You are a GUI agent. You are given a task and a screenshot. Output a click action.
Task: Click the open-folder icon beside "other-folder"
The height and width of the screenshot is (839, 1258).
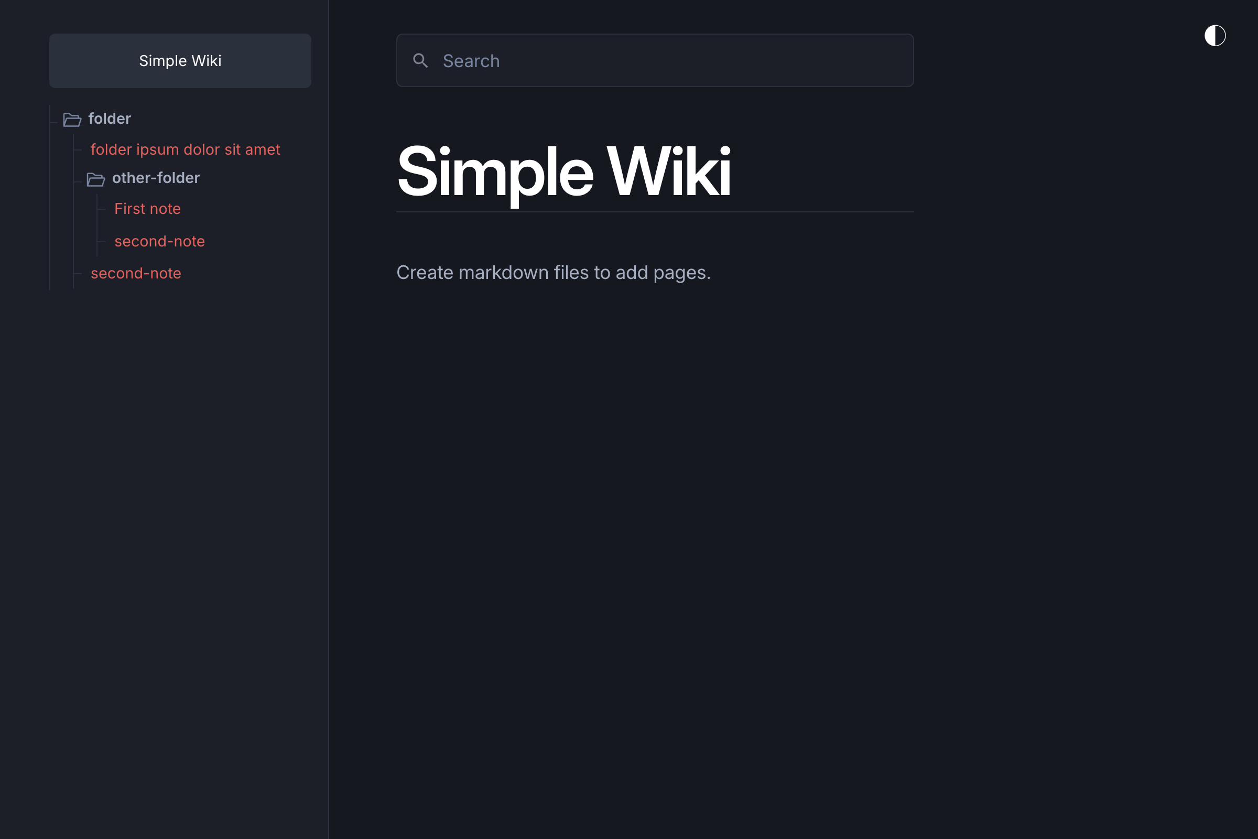pos(96,179)
